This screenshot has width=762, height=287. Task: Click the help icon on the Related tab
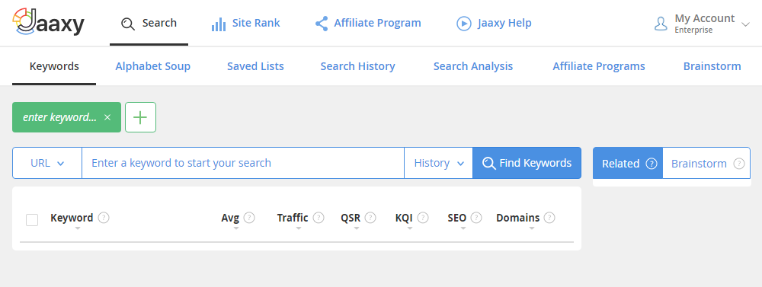tap(652, 164)
